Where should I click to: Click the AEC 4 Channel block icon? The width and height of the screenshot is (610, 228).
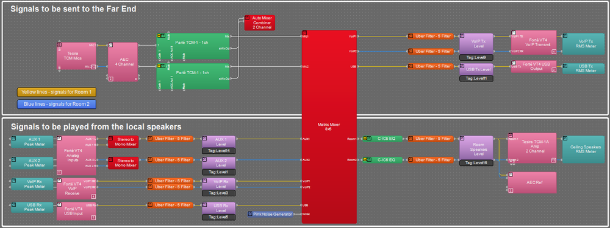110,45
